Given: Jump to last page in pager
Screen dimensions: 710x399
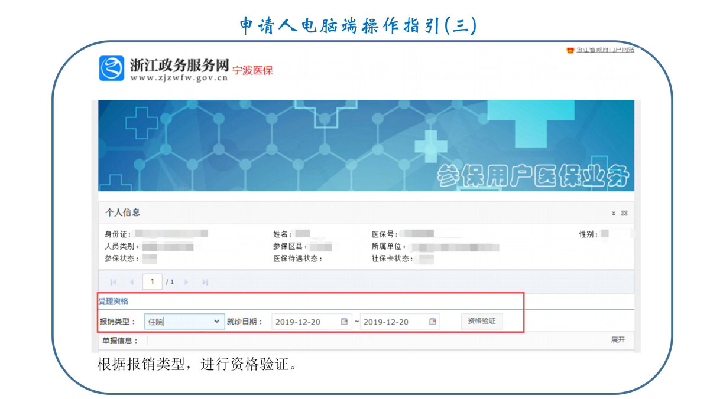Looking at the screenshot, I should (205, 282).
